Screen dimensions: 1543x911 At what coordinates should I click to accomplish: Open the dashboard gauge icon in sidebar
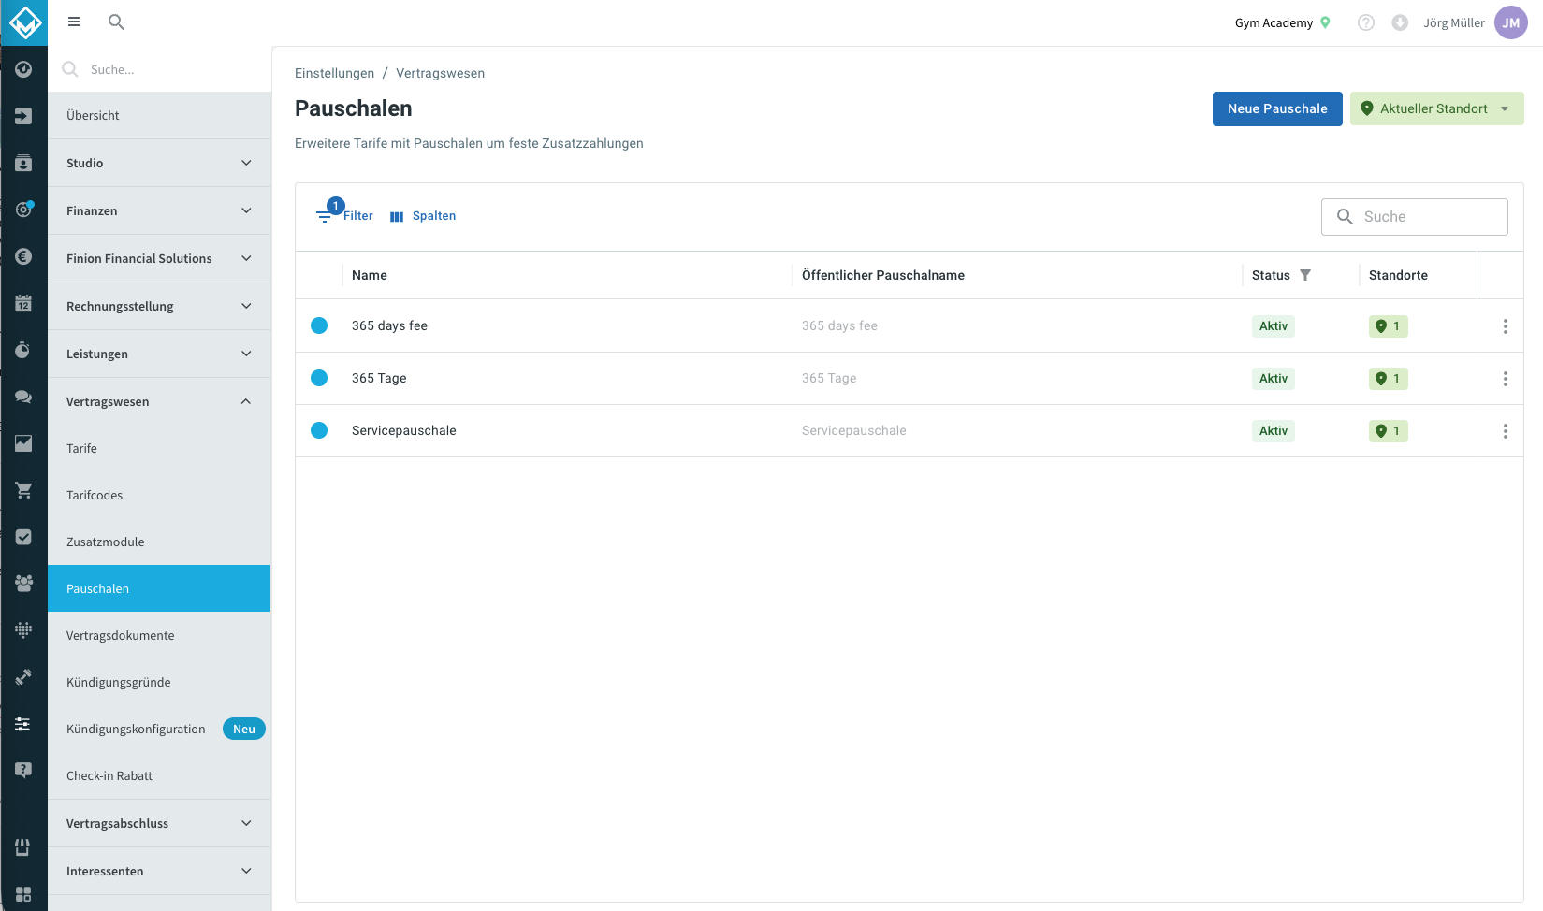point(23,69)
